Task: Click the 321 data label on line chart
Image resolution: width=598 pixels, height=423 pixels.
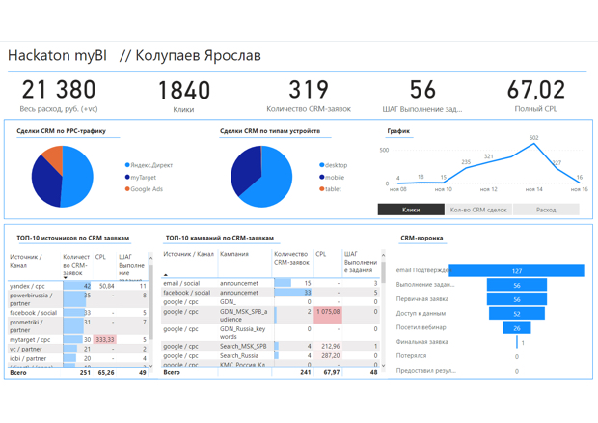Action: (x=489, y=156)
